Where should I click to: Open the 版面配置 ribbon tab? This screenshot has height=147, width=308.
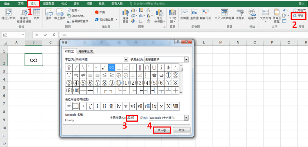pos(48,4)
